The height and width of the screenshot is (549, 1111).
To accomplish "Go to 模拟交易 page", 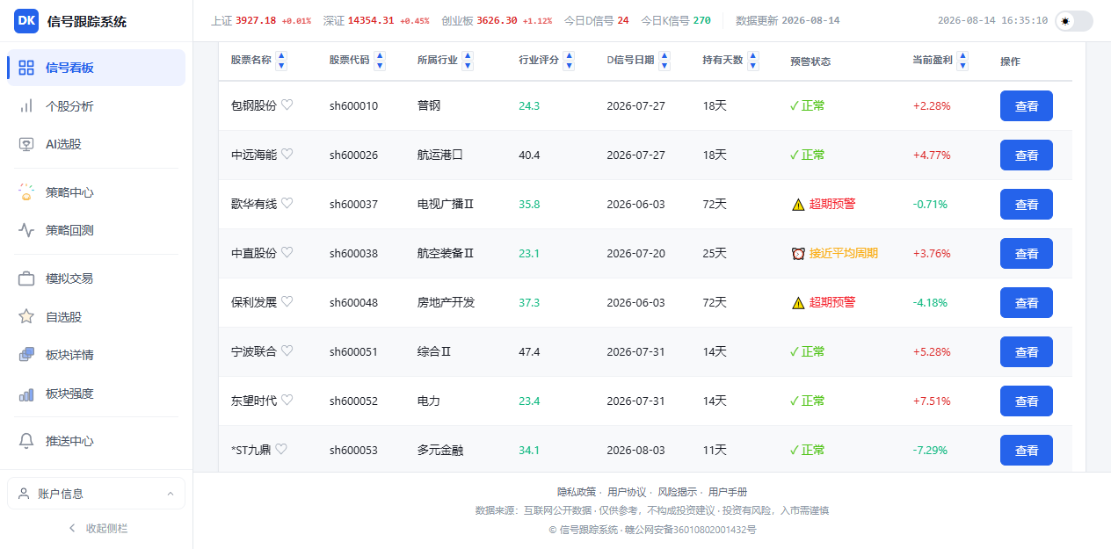I will point(97,278).
